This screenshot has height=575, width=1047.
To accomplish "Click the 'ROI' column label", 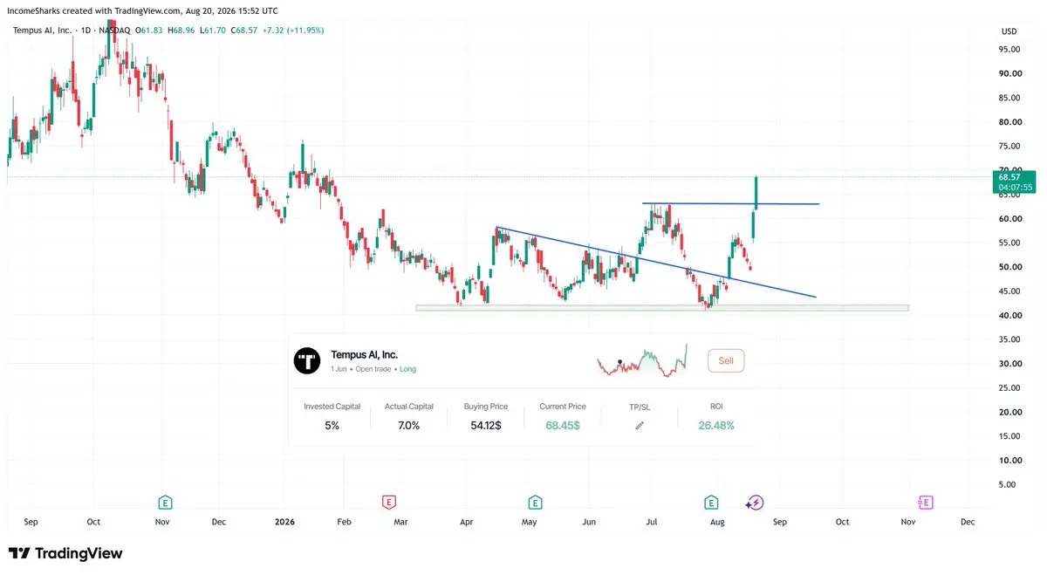I will [716, 407].
